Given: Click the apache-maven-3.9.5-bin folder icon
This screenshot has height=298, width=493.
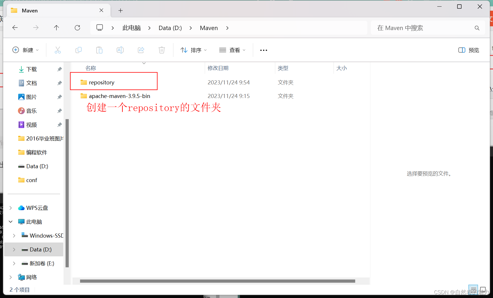Looking at the screenshot, I should (84, 96).
